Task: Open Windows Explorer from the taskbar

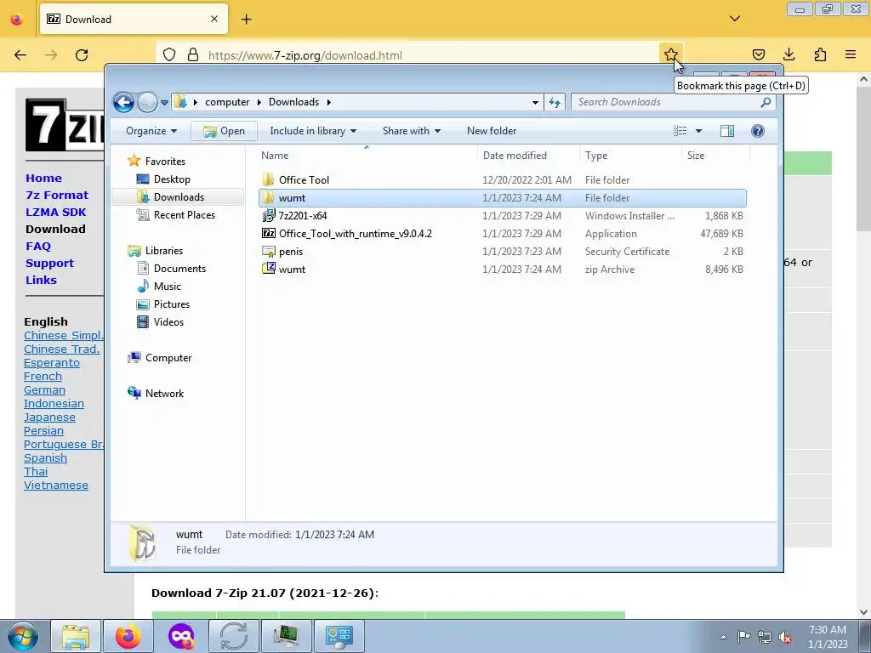Action: point(76,636)
